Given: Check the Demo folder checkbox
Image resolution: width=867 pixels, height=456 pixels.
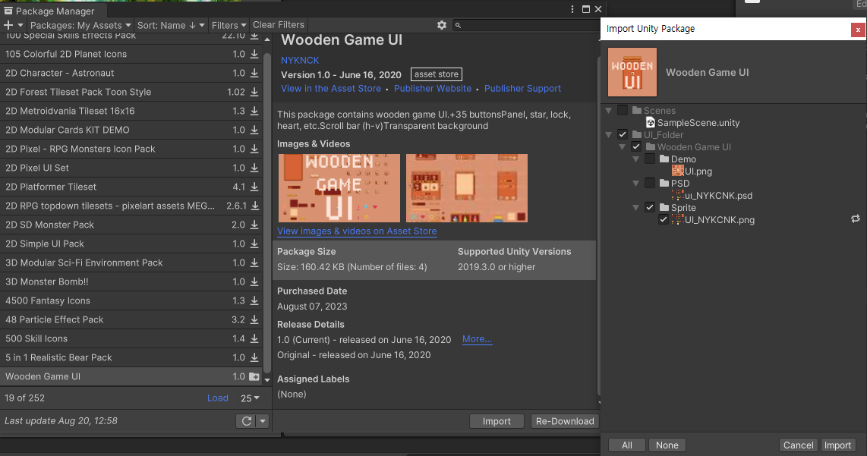Looking at the screenshot, I should (x=650, y=159).
